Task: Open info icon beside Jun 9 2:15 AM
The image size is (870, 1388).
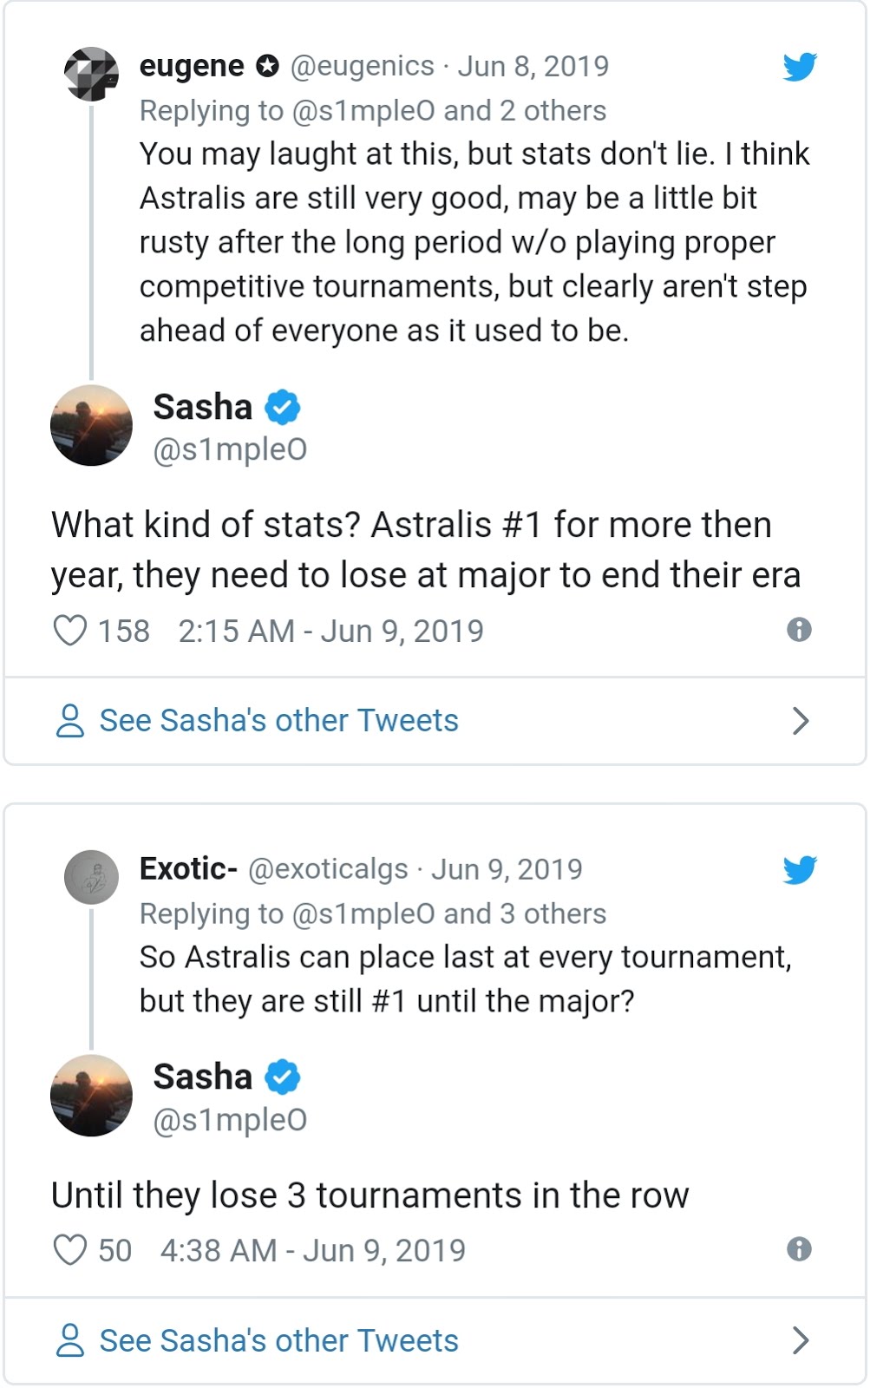Action: tap(799, 630)
